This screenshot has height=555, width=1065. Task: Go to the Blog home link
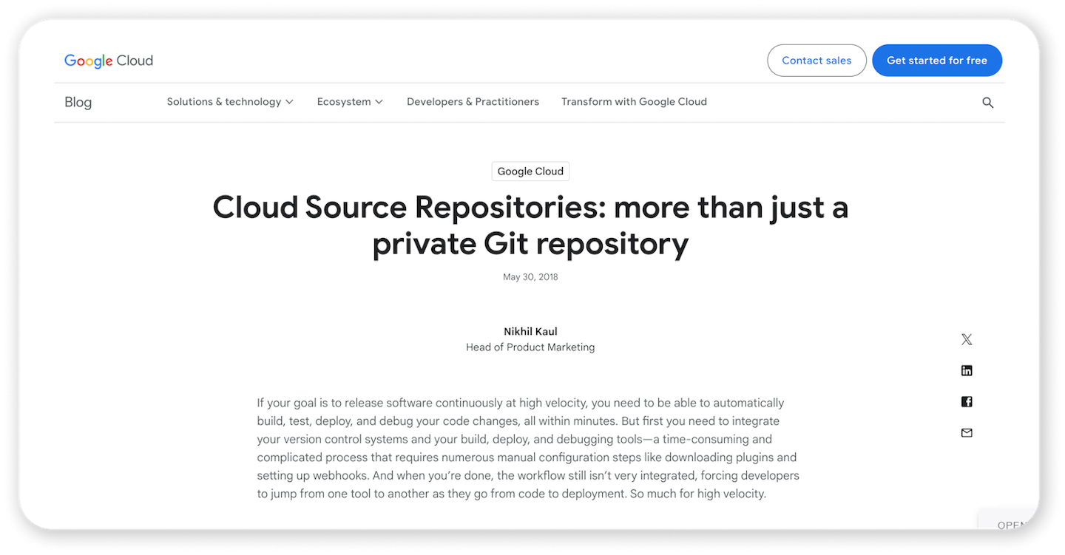pyautogui.click(x=78, y=102)
